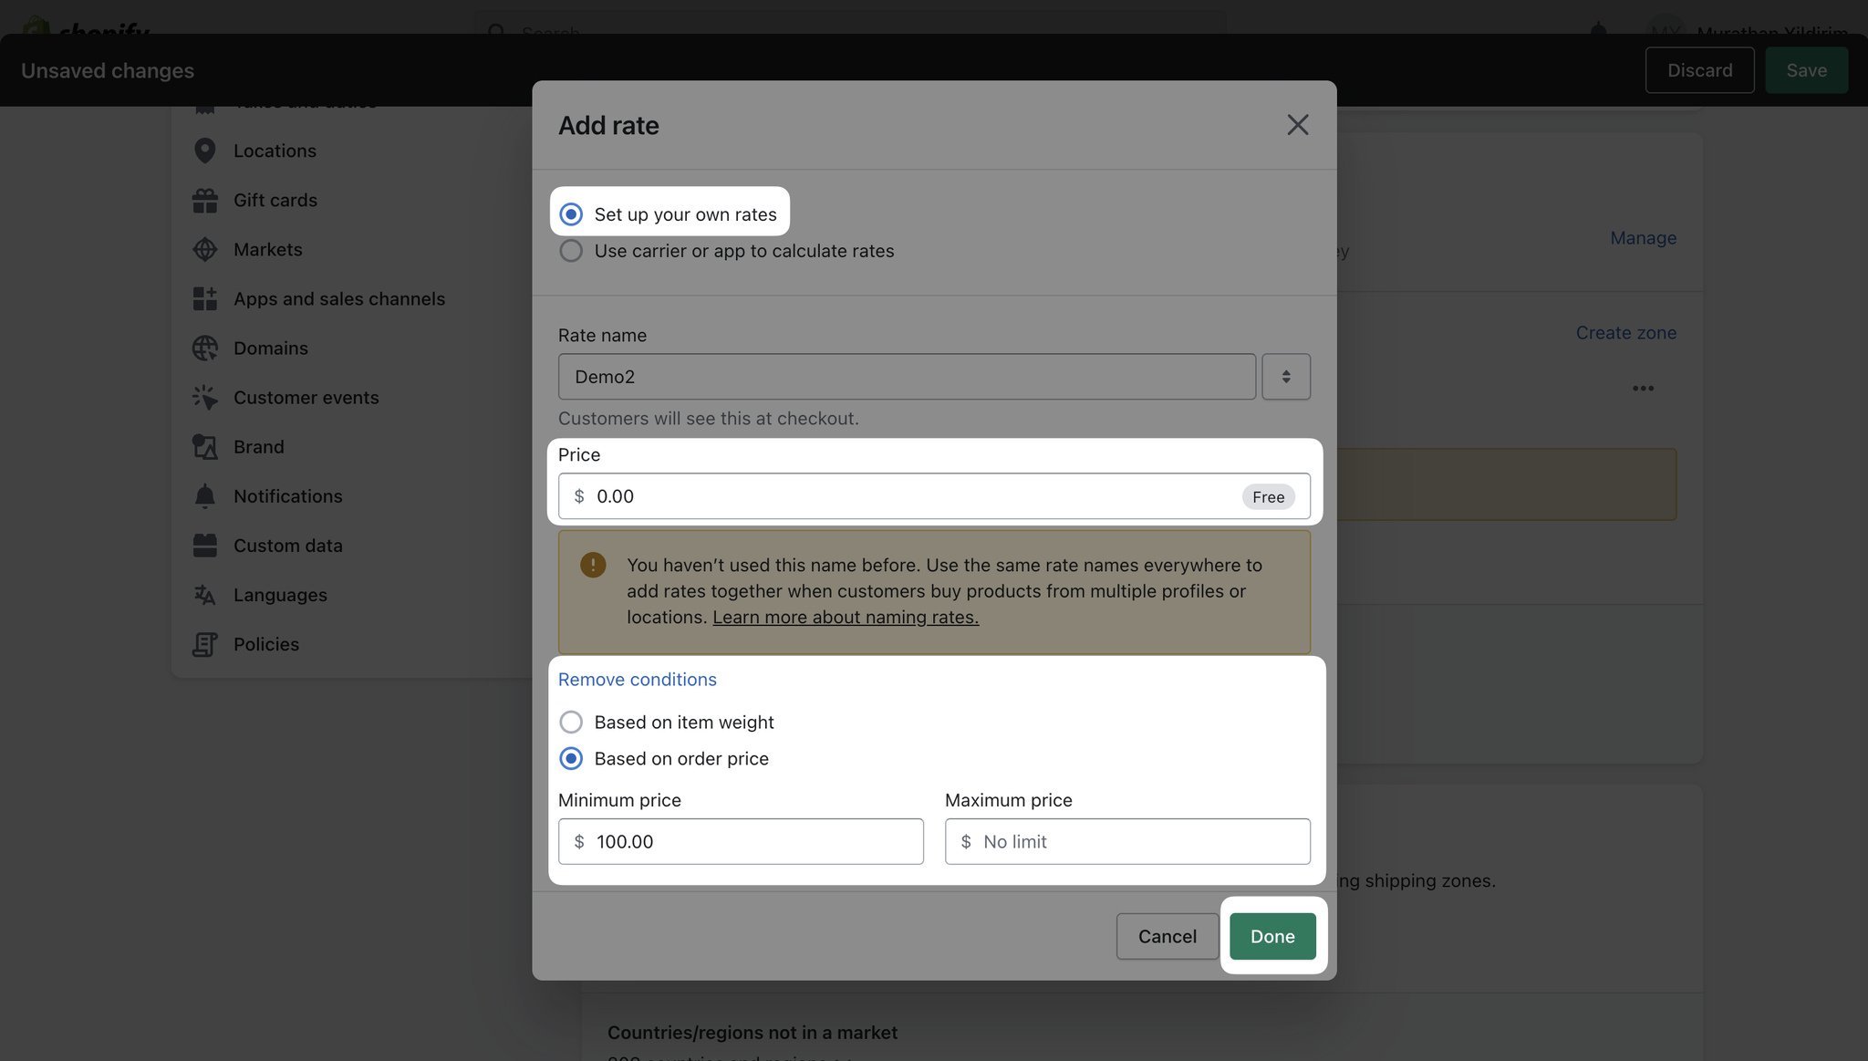
Task: Discard unsaved changes
Action: [x=1699, y=70]
